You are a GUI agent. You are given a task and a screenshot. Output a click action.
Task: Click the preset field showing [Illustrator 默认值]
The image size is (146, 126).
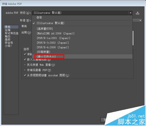coord(82,13)
